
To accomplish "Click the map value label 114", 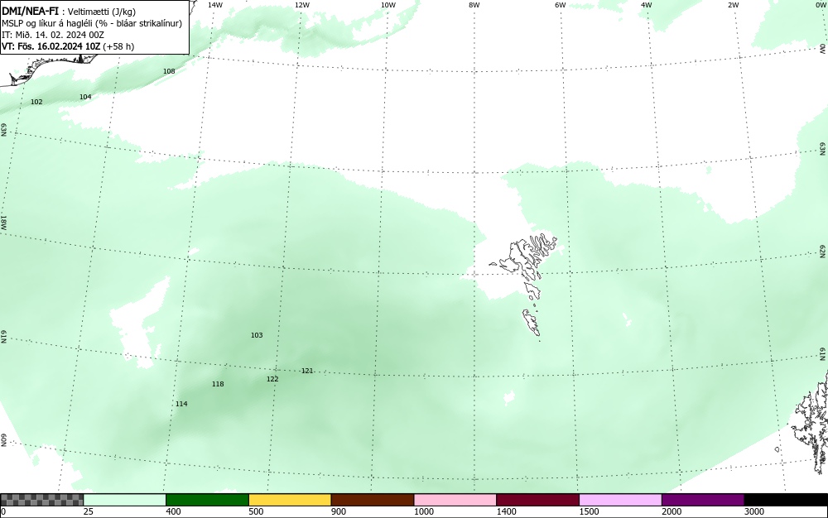I will coord(181,404).
